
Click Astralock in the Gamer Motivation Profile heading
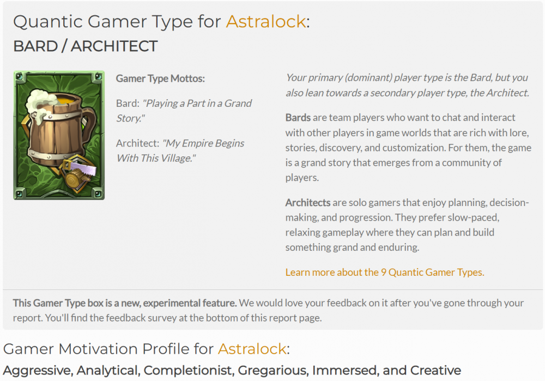(x=252, y=349)
